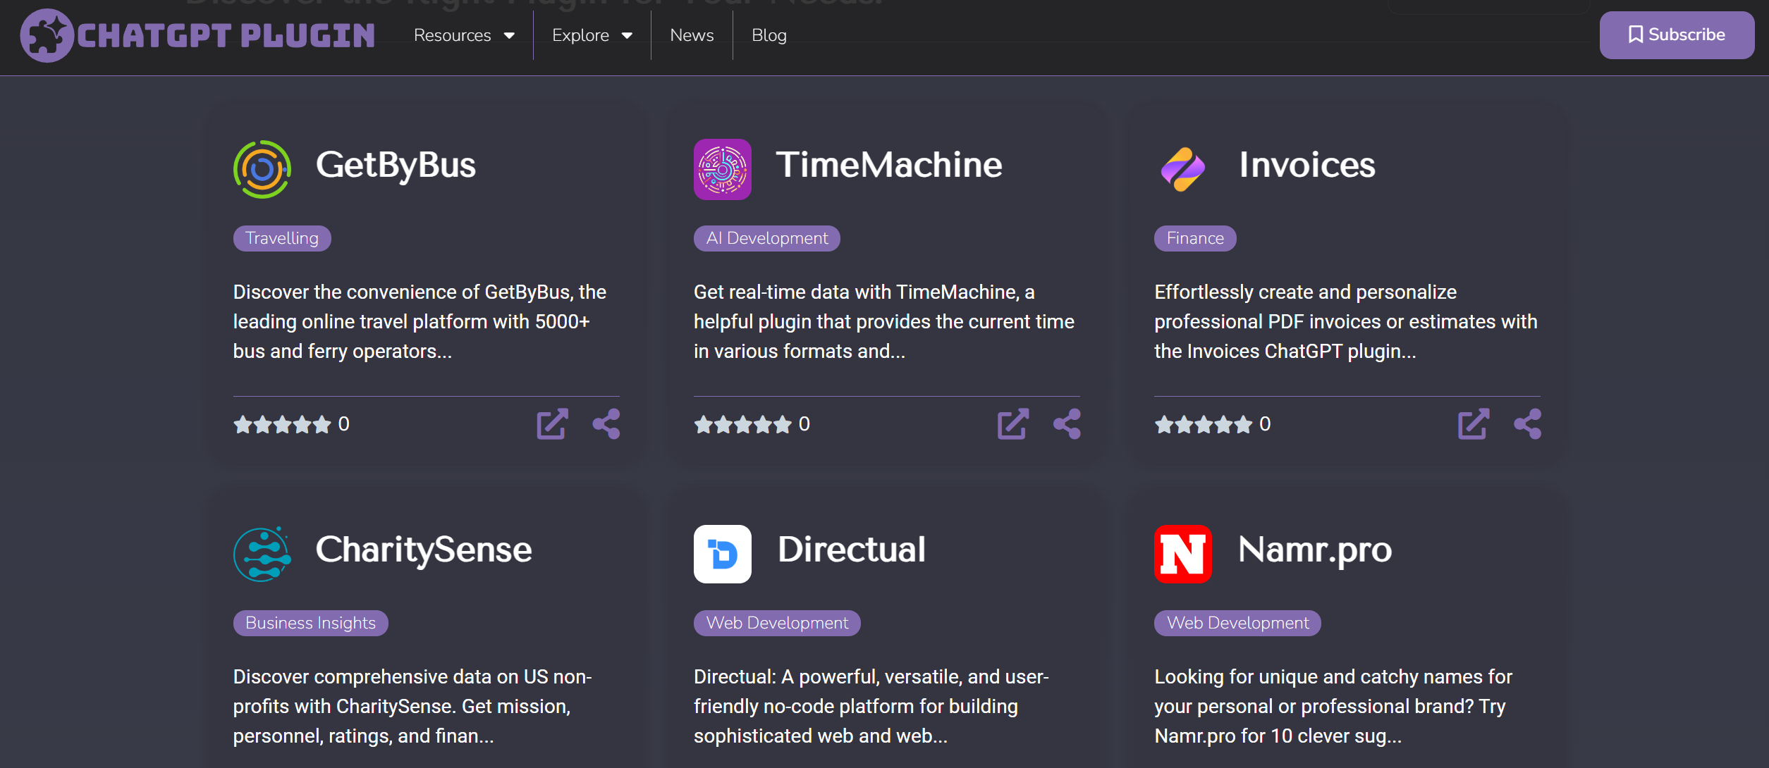The image size is (1769, 768).
Task: Expand the Resources dropdown menu
Action: pos(464,35)
